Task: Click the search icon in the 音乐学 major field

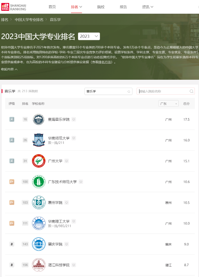Action: coord(129,91)
